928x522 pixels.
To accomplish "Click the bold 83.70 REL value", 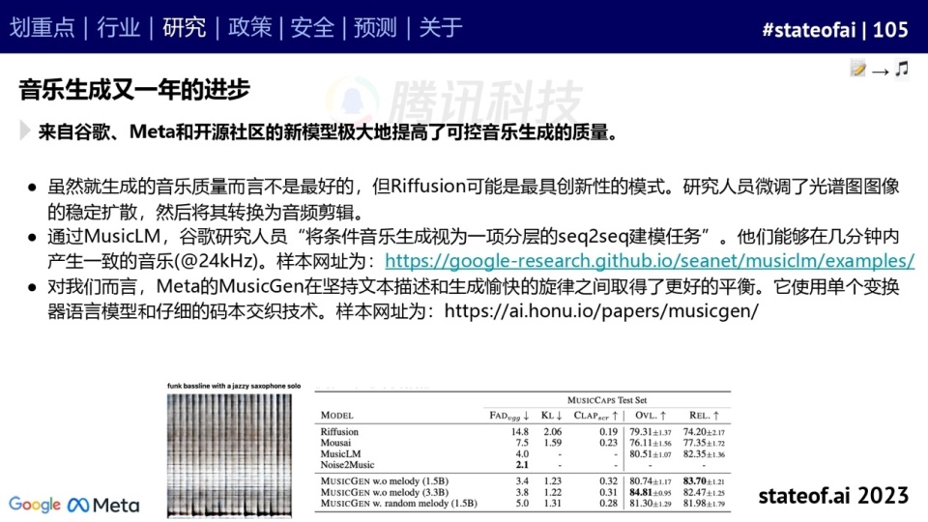I will 694,481.
